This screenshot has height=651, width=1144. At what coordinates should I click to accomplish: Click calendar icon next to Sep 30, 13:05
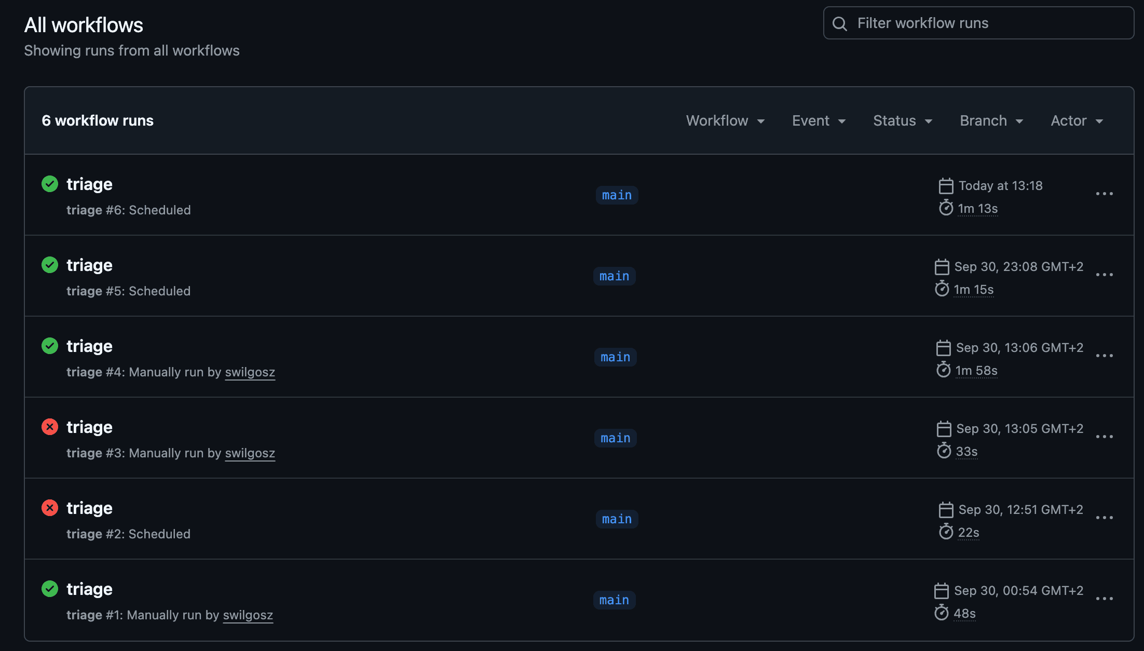coord(944,429)
